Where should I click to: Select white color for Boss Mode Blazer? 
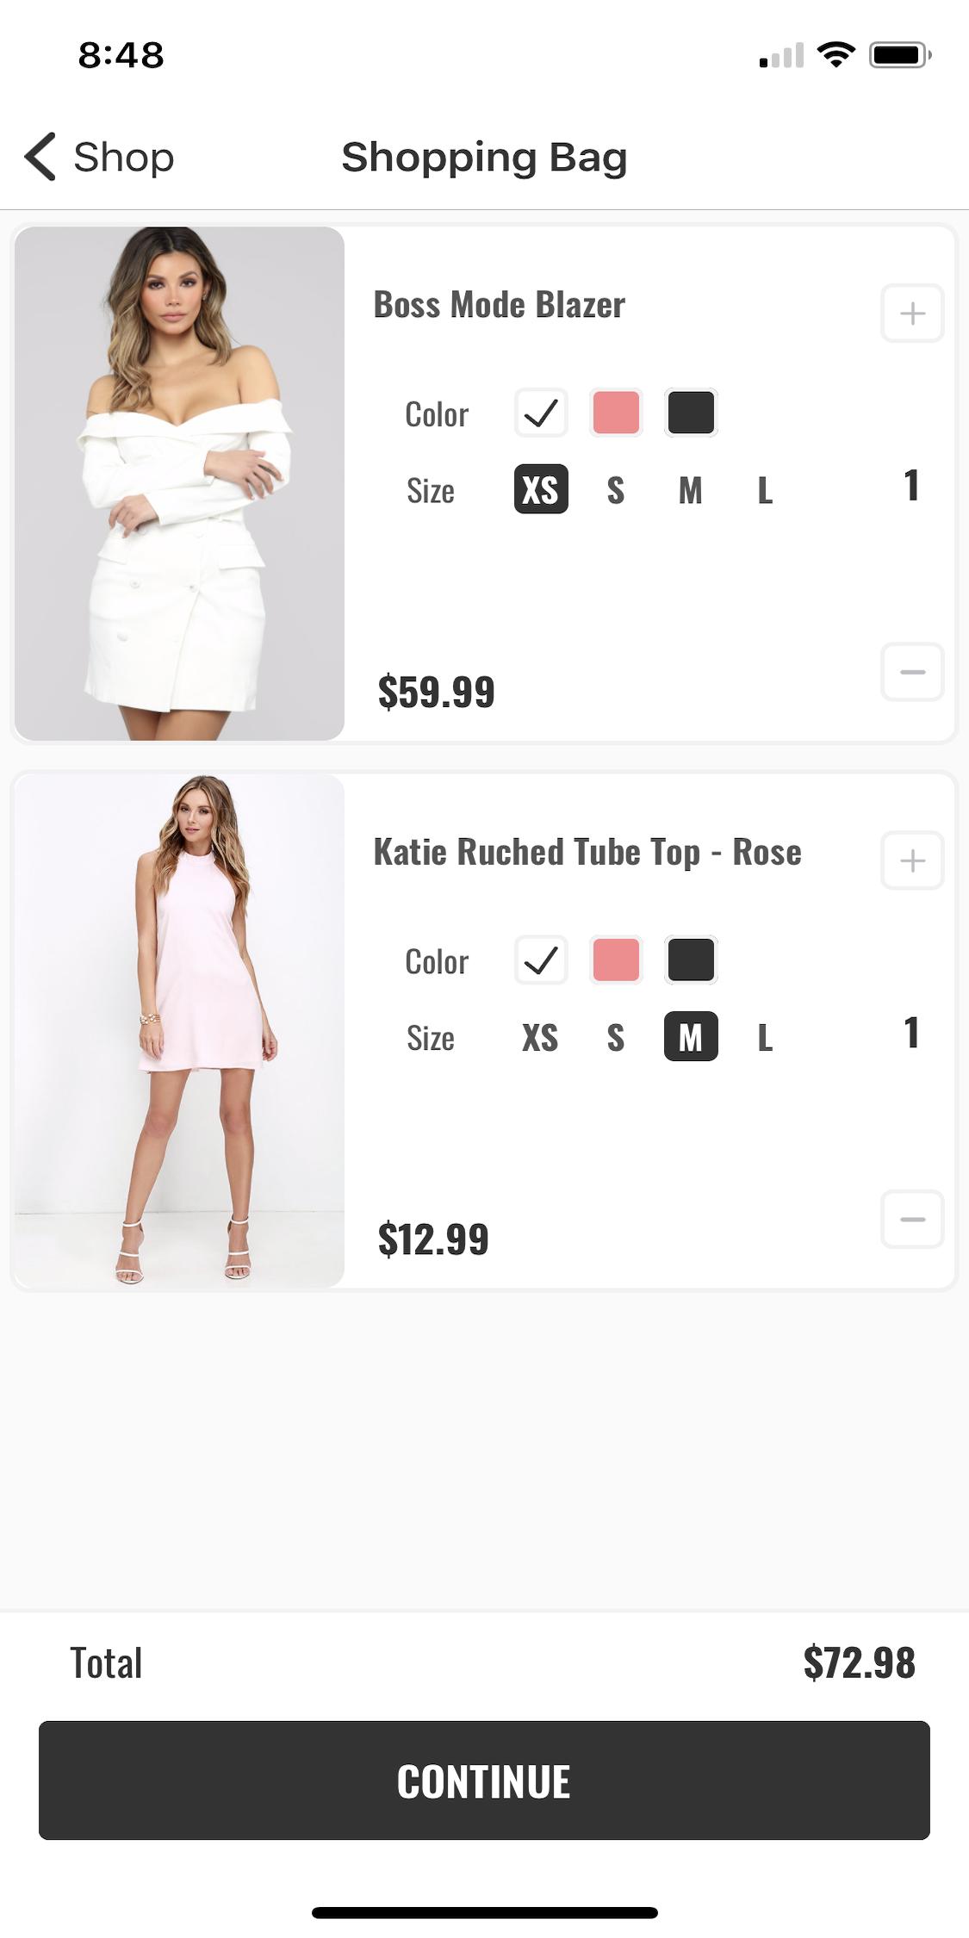(541, 413)
